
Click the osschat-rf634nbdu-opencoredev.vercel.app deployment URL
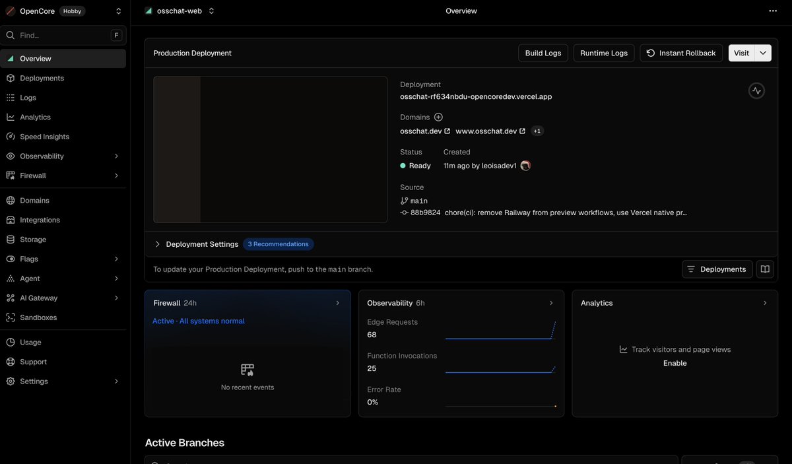[476, 96]
